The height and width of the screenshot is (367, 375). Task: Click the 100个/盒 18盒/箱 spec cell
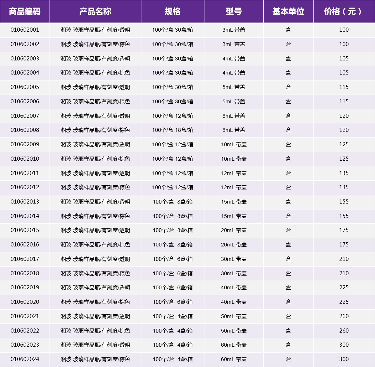tap(173, 130)
